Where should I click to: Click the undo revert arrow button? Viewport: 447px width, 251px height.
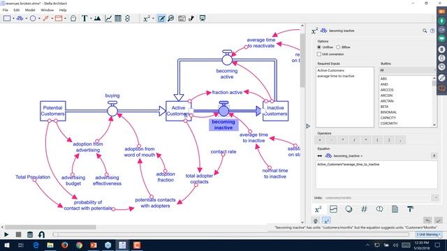click(x=427, y=220)
